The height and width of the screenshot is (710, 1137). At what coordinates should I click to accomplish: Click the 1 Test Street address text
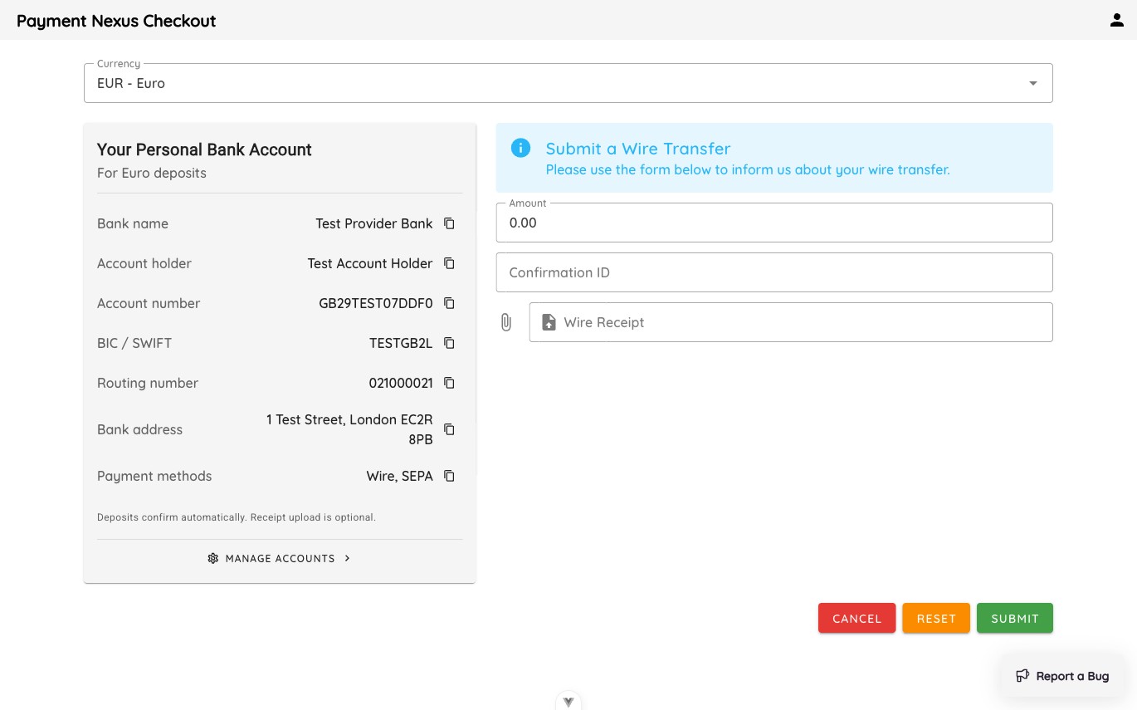pyautogui.click(x=349, y=429)
